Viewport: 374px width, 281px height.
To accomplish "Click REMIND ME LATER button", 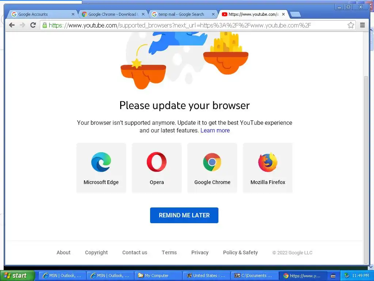I will (x=184, y=215).
